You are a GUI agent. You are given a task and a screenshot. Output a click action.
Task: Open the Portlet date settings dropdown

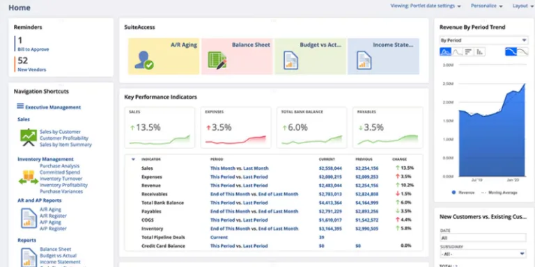(x=426, y=6)
